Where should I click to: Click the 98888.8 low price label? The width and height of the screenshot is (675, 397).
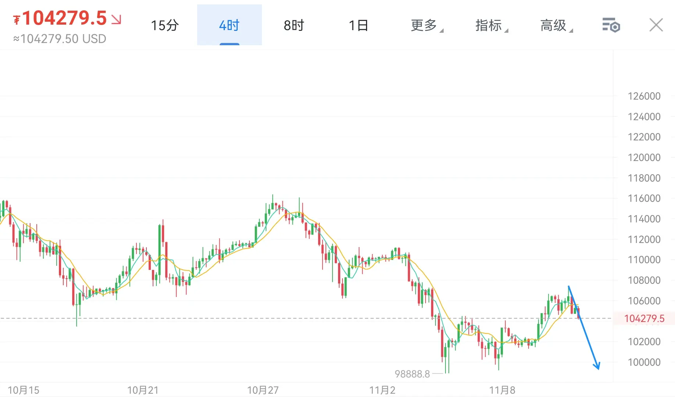pyautogui.click(x=412, y=374)
